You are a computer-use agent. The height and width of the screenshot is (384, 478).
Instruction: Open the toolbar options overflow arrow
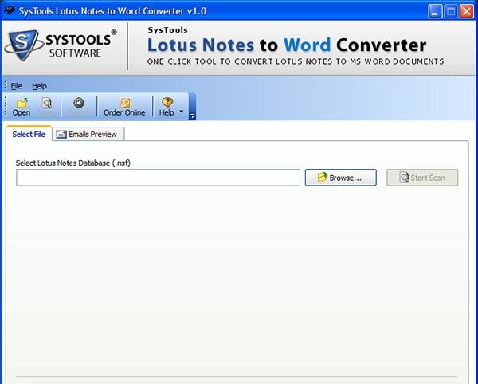(192, 116)
